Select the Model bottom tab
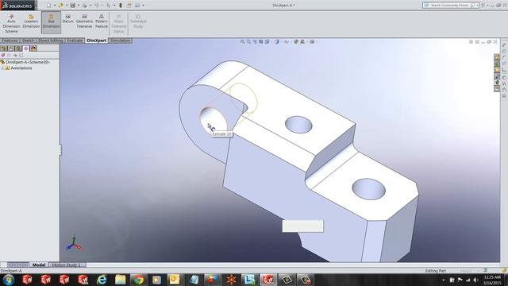Viewport: 508px width, 286px height. (39, 265)
